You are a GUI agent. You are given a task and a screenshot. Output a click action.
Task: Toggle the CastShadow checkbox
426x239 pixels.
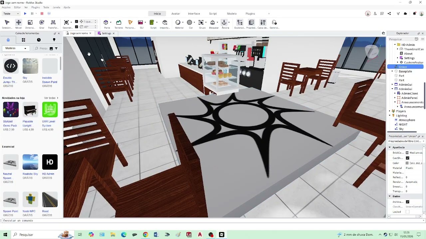(x=407, y=158)
